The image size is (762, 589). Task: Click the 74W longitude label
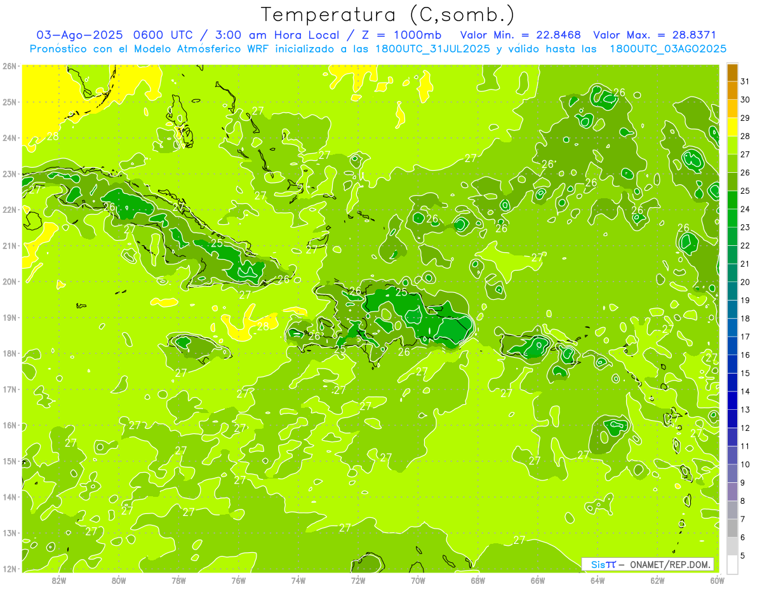(298, 580)
